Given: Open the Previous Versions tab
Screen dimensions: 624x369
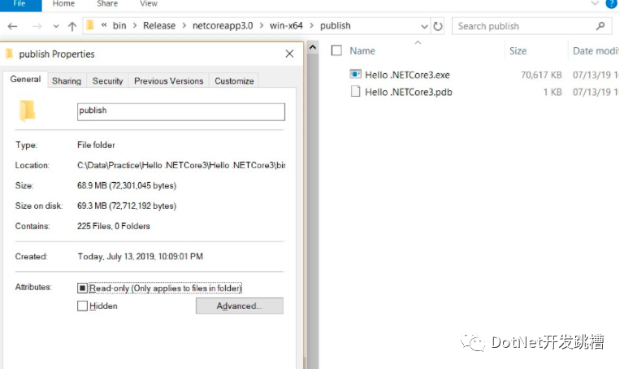Looking at the screenshot, I should 168,80.
